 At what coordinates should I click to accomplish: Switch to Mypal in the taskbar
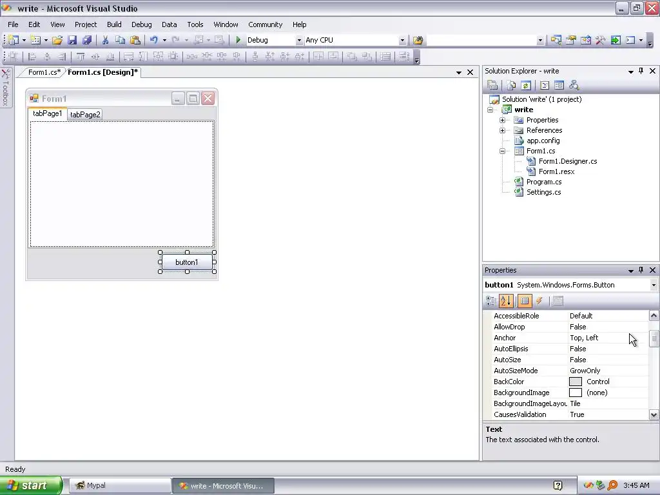pos(120,485)
